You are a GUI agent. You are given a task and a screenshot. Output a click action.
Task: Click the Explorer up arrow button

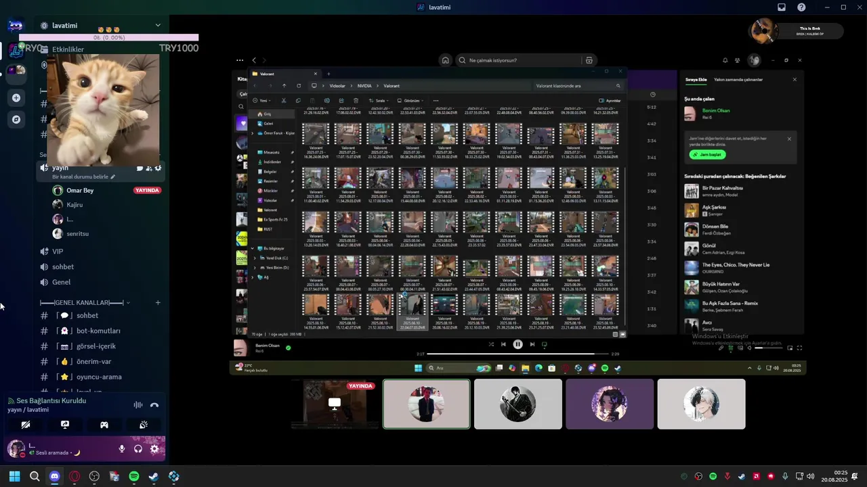284,86
